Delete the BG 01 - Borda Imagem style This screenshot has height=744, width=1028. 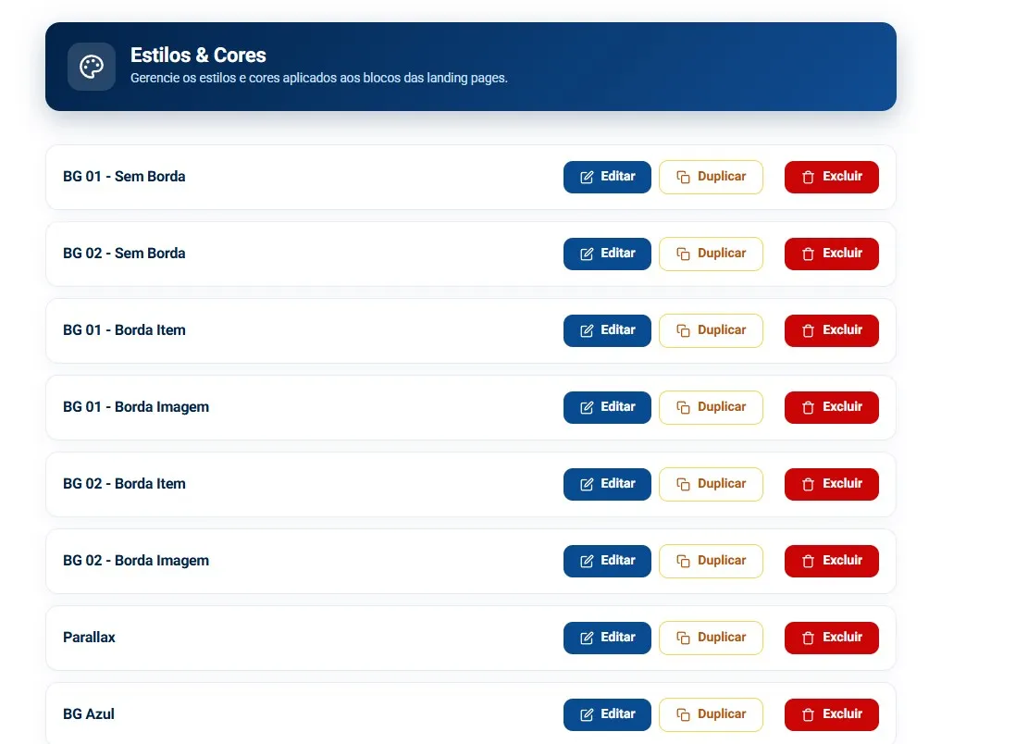pos(831,407)
